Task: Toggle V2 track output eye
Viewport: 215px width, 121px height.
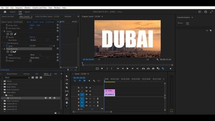Action: [90, 91]
